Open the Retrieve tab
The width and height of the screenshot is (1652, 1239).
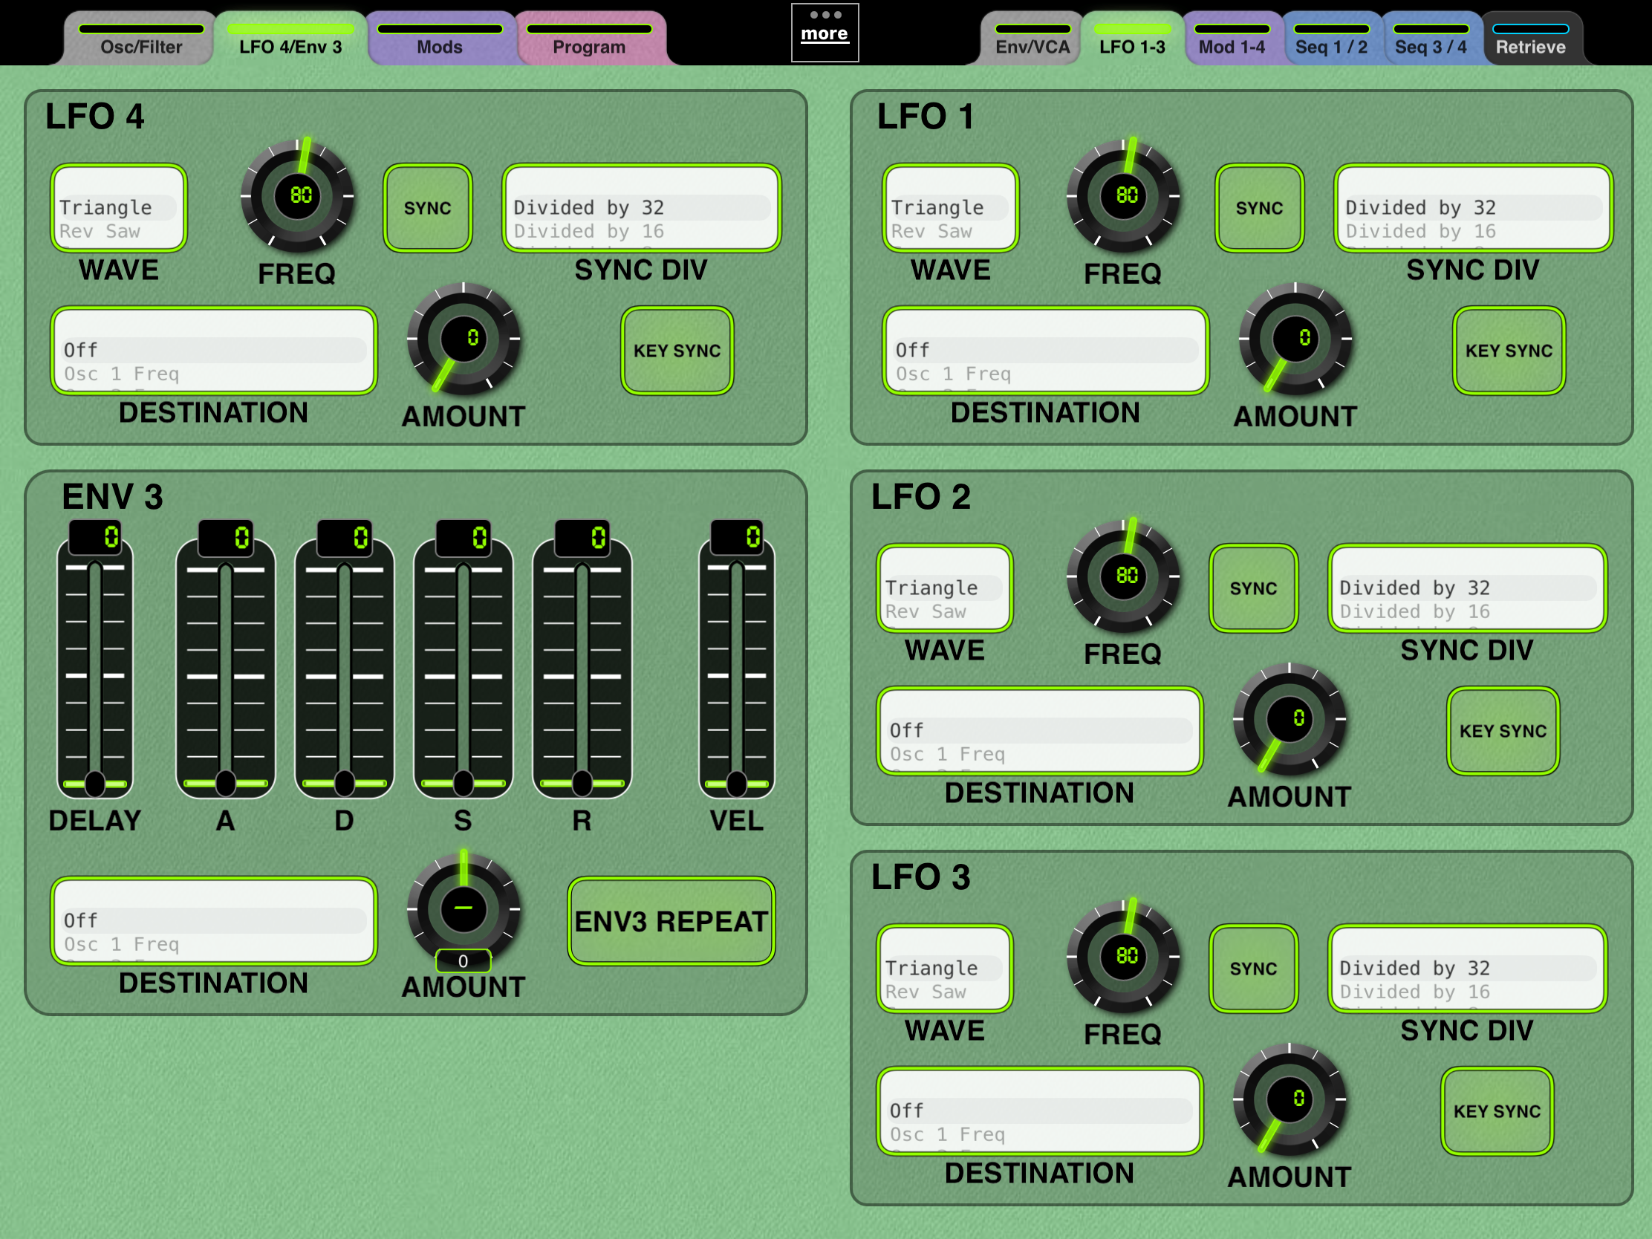[1530, 39]
